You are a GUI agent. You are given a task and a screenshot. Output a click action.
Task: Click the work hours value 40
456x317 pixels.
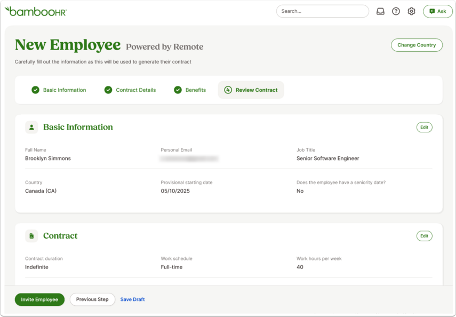coord(300,267)
